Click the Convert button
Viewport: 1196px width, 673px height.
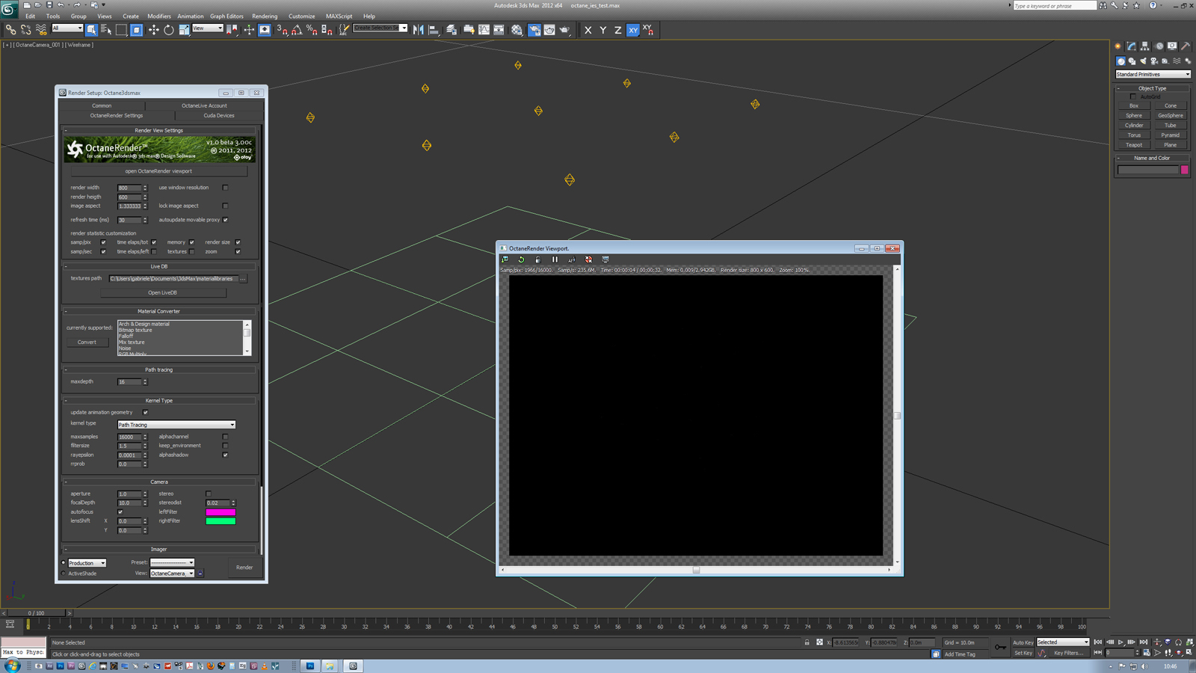click(x=87, y=342)
